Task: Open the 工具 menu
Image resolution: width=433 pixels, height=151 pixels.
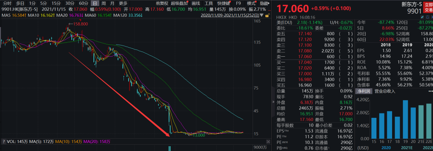Action: (x=209, y=4)
